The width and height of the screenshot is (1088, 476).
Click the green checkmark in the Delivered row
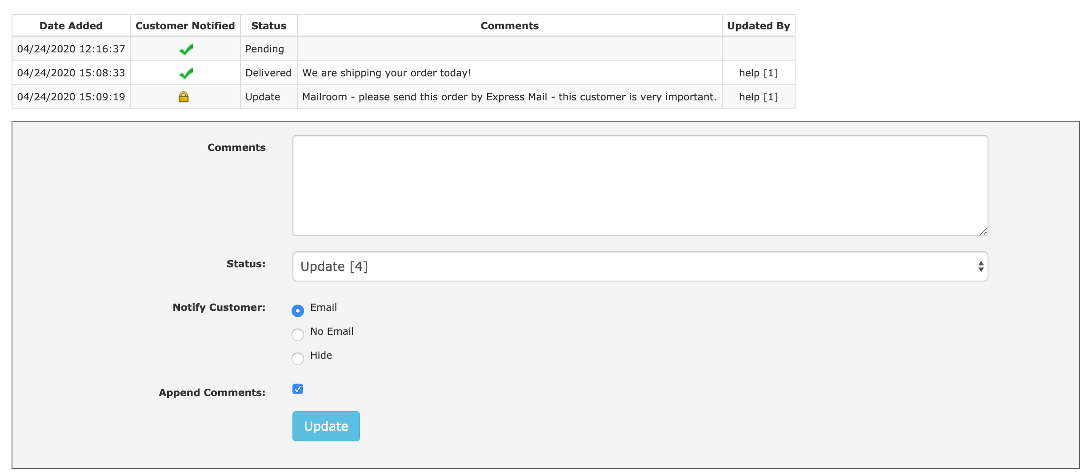(186, 73)
